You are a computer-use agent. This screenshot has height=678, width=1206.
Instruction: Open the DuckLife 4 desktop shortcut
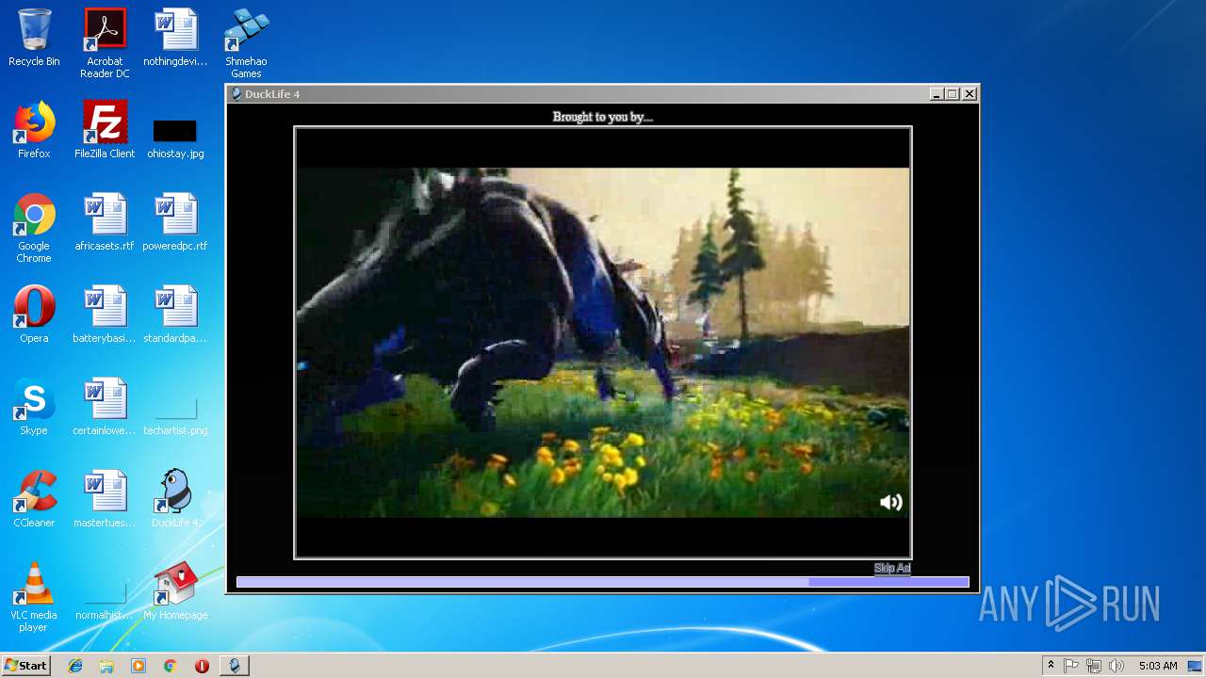click(x=175, y=499)
